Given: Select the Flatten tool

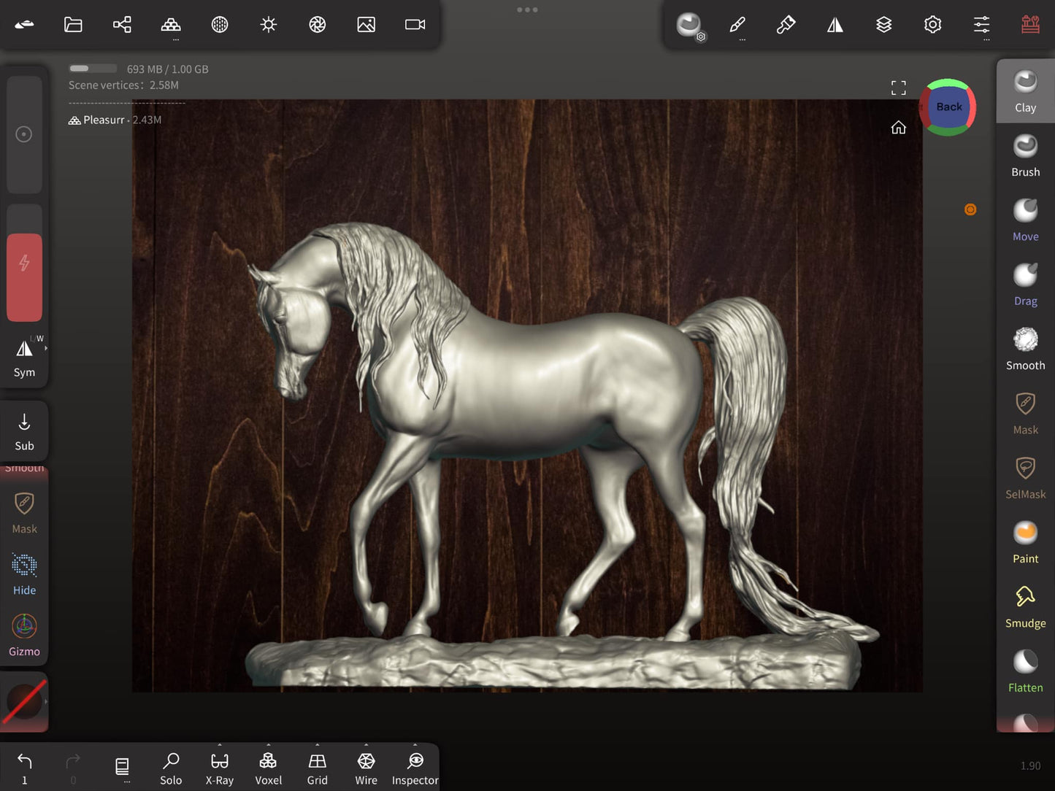Looking at the screenshot, I should [1026, 671].
